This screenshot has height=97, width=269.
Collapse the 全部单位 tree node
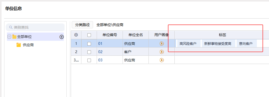[x=9, y=37]
